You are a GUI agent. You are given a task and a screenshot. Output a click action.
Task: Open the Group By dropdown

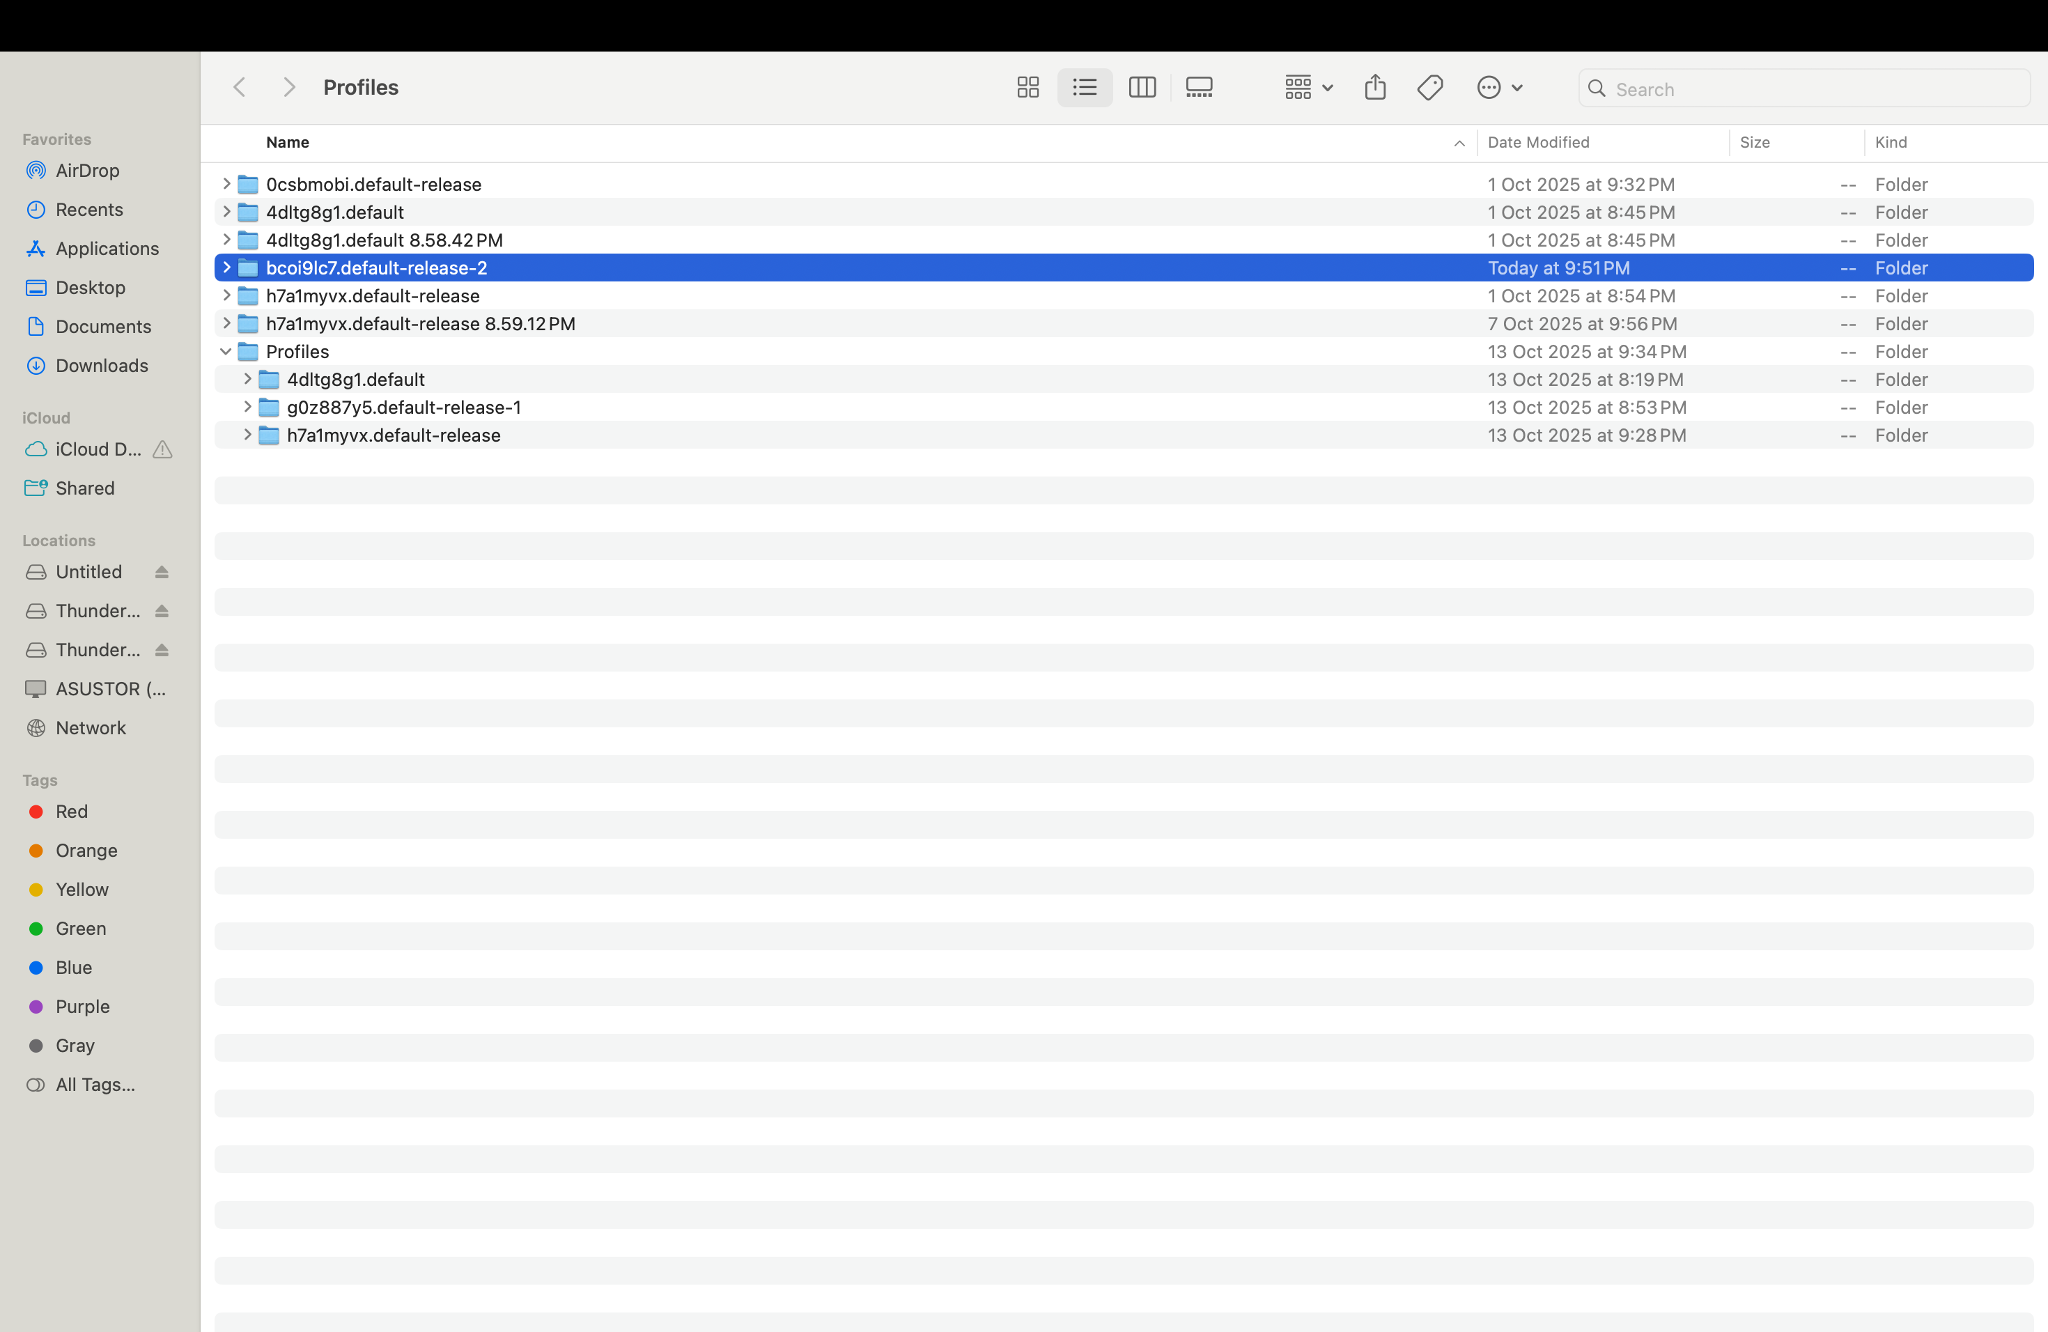pyautogui.click(x=1308, y=88)
